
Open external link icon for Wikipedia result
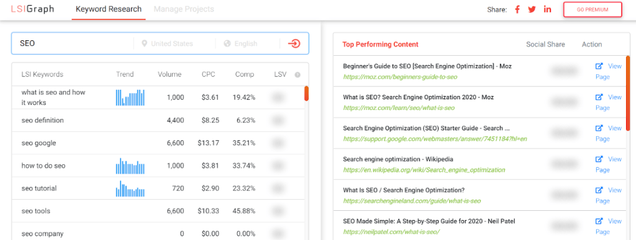tap(599, 159)
